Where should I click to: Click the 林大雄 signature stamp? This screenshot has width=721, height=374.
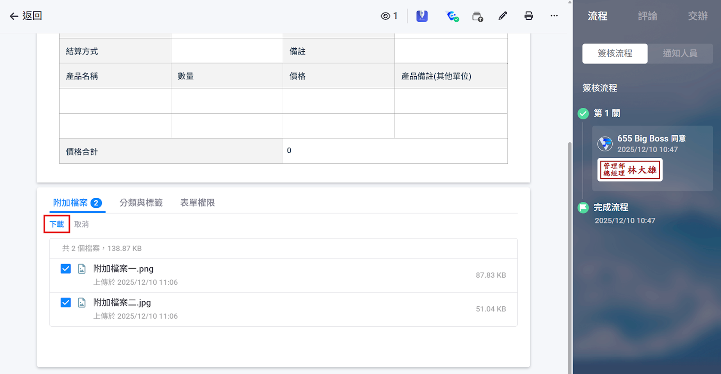pos(630,170)
